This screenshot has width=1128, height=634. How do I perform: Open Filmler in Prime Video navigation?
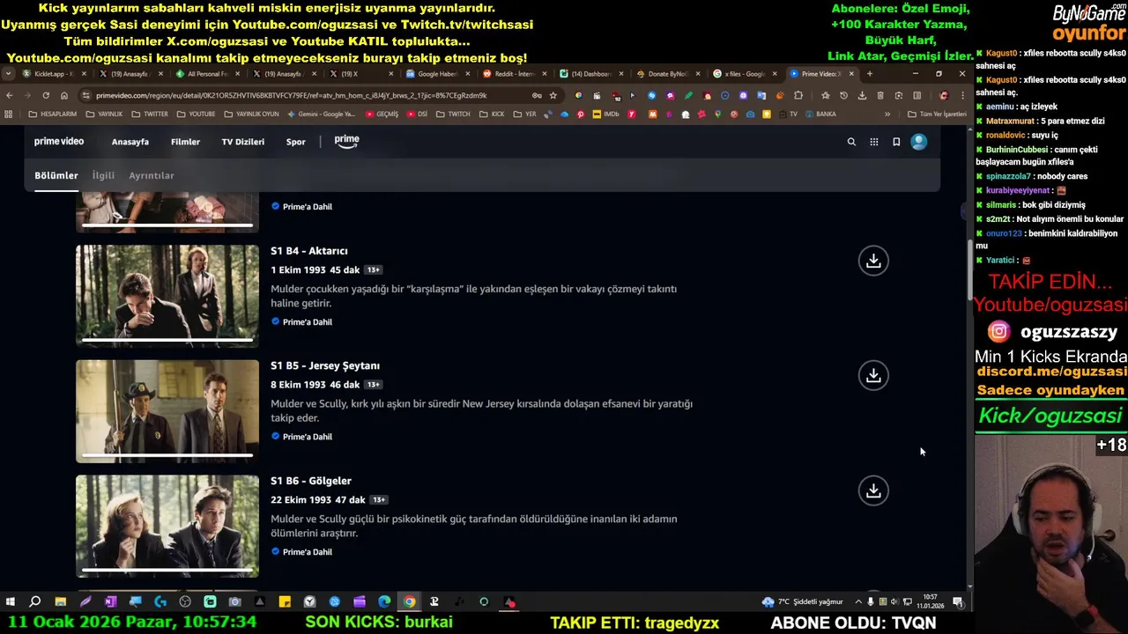point(185,142)
